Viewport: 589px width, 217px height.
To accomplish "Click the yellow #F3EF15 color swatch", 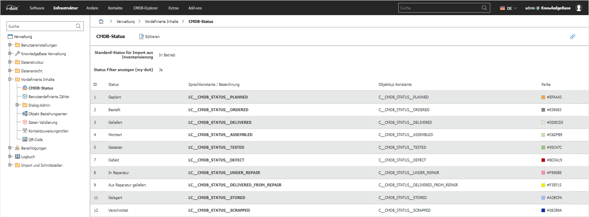I will pos(543,185).
